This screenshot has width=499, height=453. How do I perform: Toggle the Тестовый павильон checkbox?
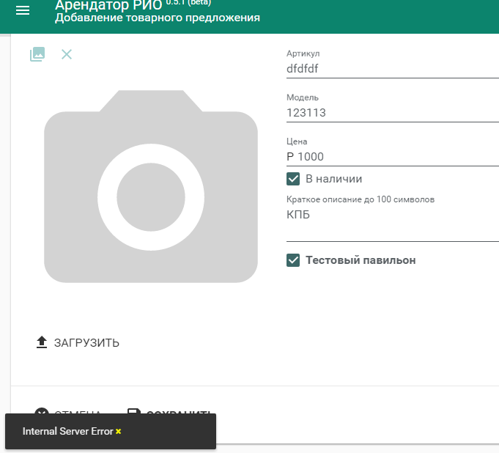click(x=293, y=260)
